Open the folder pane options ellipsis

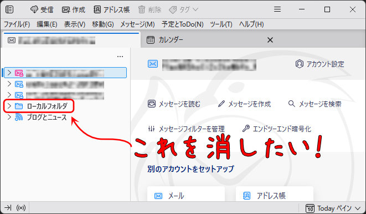click(x=120, y=57)
